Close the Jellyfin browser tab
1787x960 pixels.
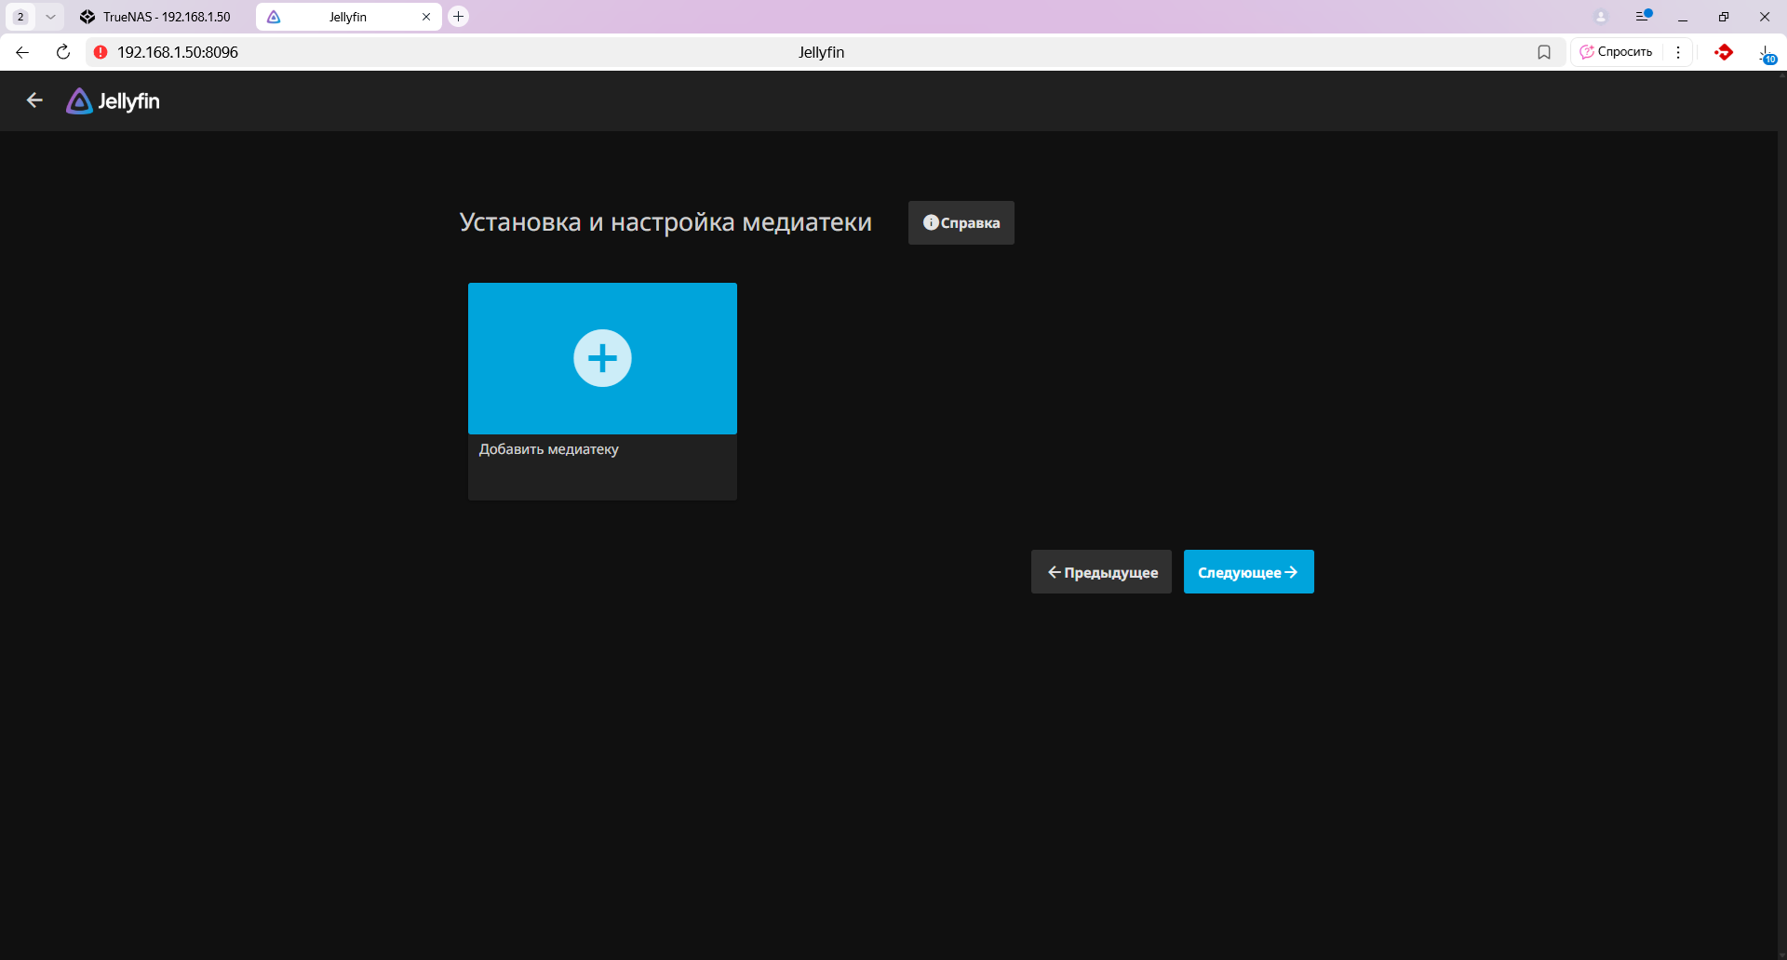pos(426,17)
